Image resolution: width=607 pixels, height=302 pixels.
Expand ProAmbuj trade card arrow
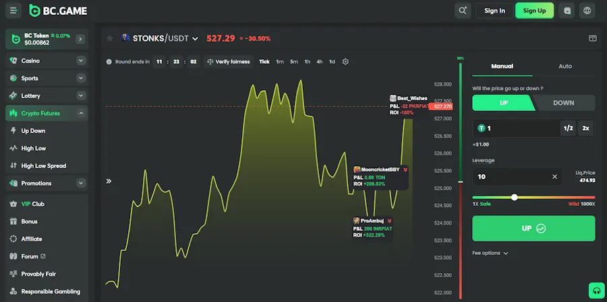[x=389, y=221]
